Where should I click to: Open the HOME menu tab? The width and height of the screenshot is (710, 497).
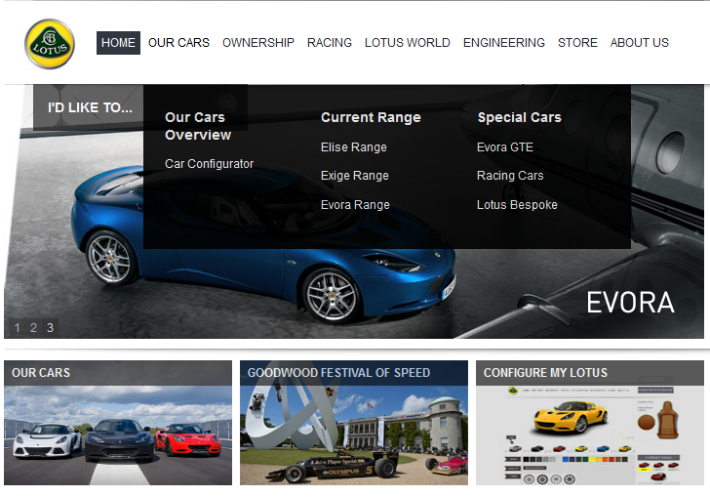pos(118,43)
